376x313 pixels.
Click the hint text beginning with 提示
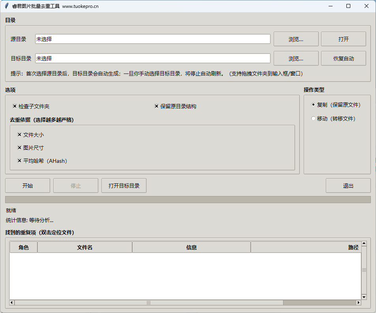[156, 74]
